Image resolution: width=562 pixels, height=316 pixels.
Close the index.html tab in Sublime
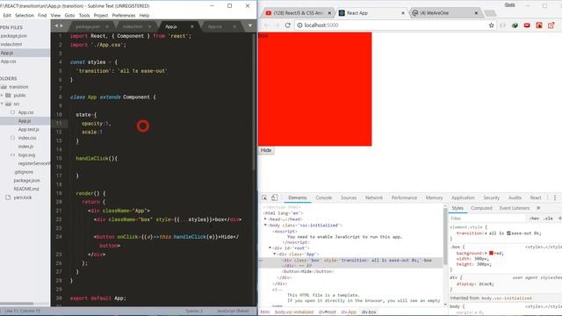[x=149, y=26]
